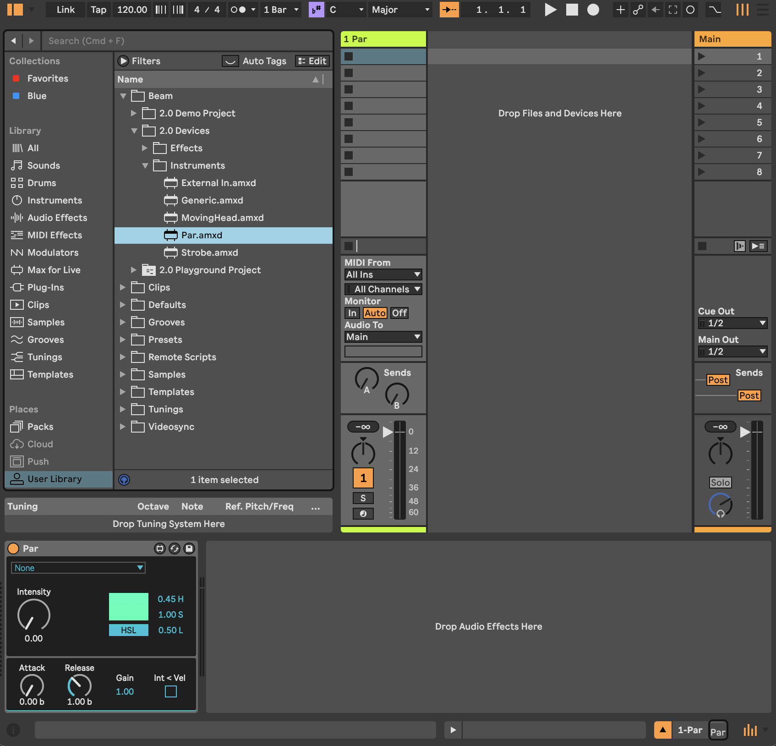This screenshot has width=776, height=746.
Task: Collapse the 2.0 Devices folder
Action: (134, 131)
